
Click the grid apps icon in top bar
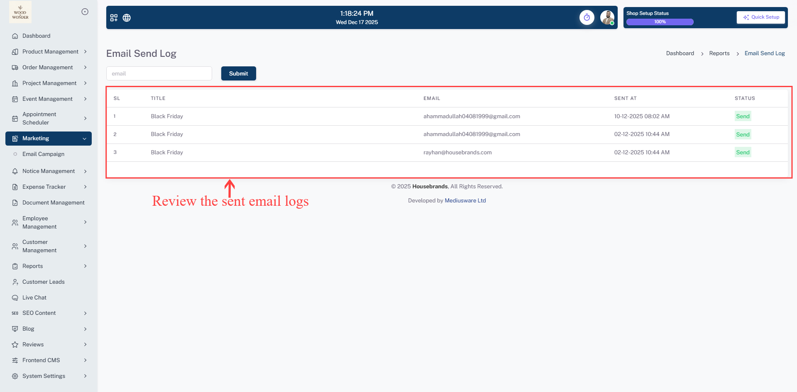pyautogui.click(x=114, y=18)
